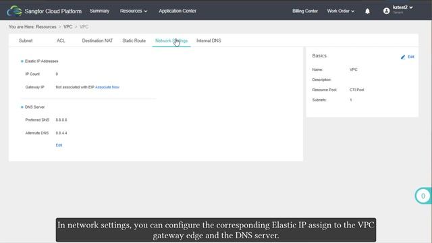
Task: Click the Basics panel heading
Action: point(319,55)
